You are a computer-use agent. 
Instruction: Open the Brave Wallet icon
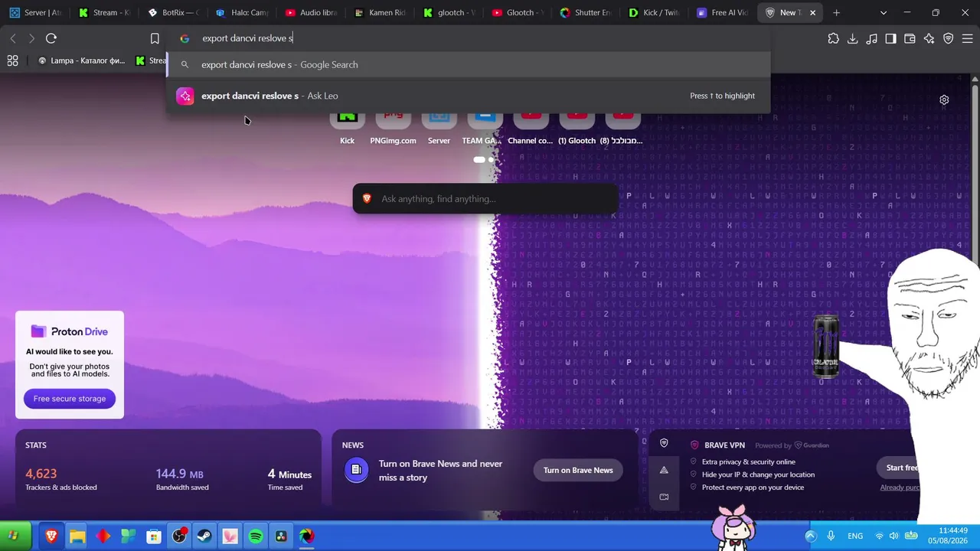[910, 38]
